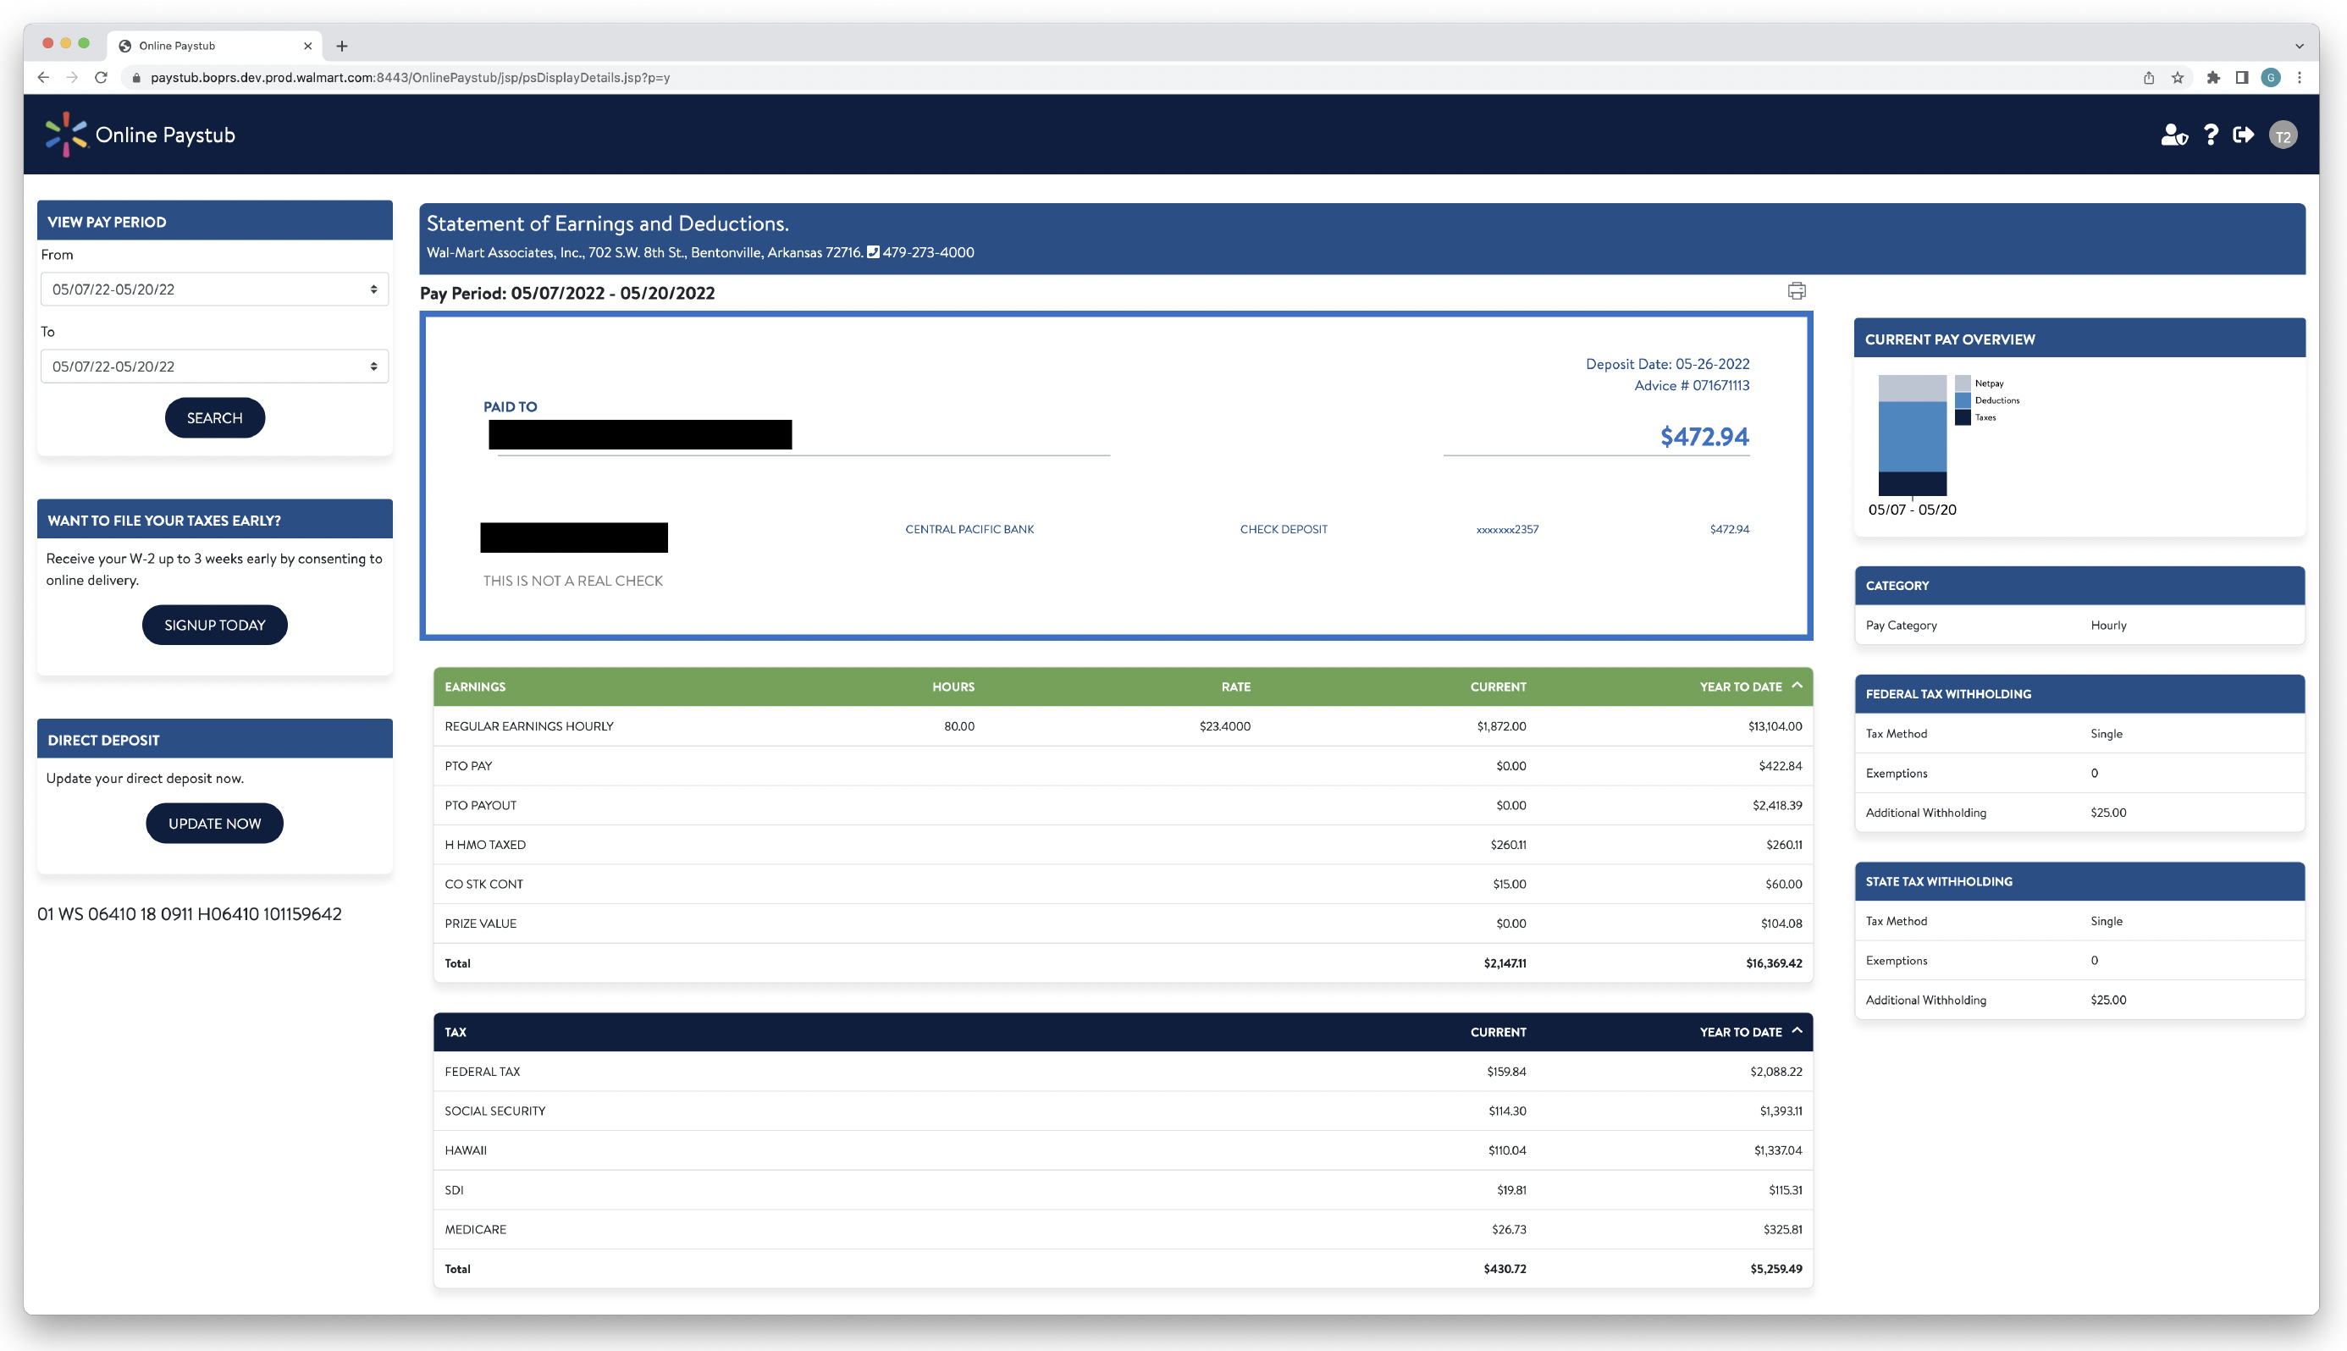Screen dimensions: 2347x1351
Task: Click the PTO PAYOUT row label
Action: point(481,805)
